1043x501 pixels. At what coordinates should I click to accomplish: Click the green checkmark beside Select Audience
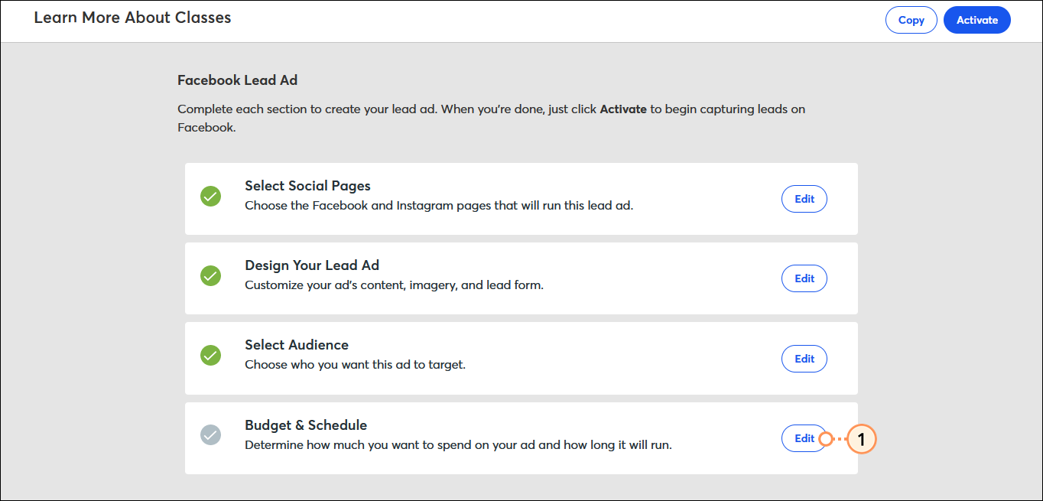point(210,356)
